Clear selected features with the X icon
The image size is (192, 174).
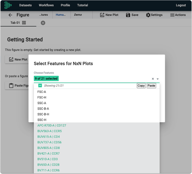(x=153, y=79)
